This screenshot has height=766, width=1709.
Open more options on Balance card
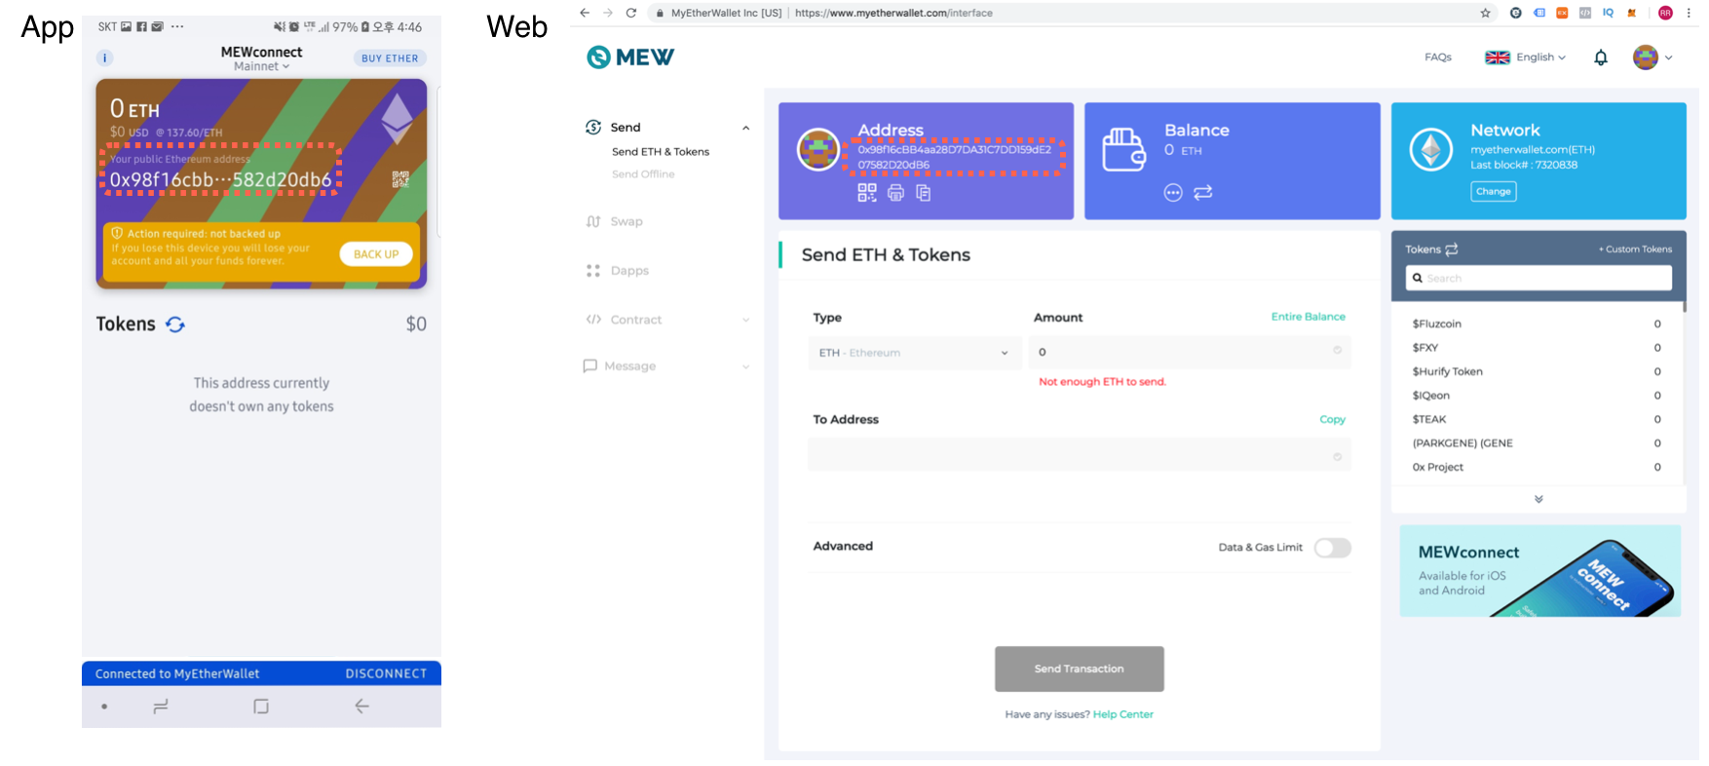point(1173,193)
